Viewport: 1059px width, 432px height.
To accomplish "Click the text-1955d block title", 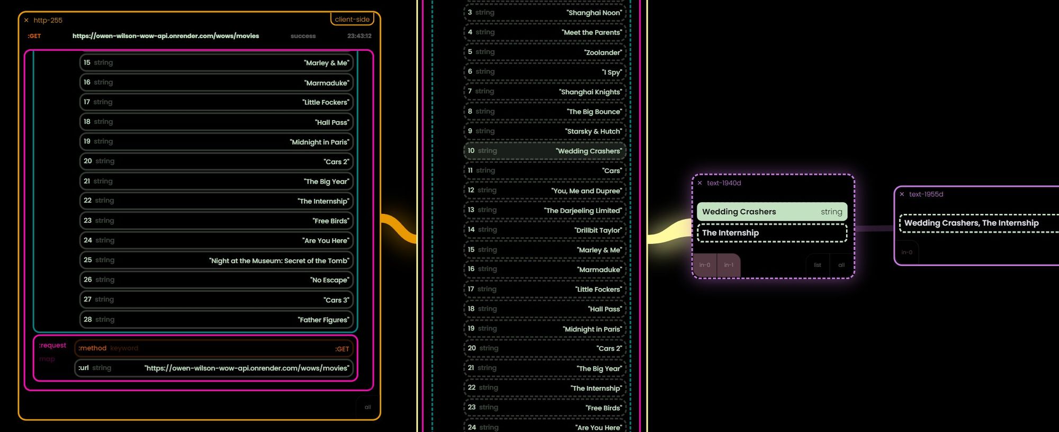I will click(x=926, y=194).
